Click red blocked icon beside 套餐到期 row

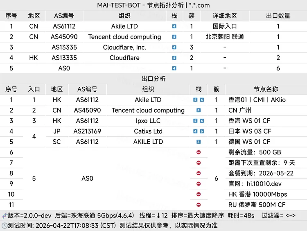click(199, 174)
